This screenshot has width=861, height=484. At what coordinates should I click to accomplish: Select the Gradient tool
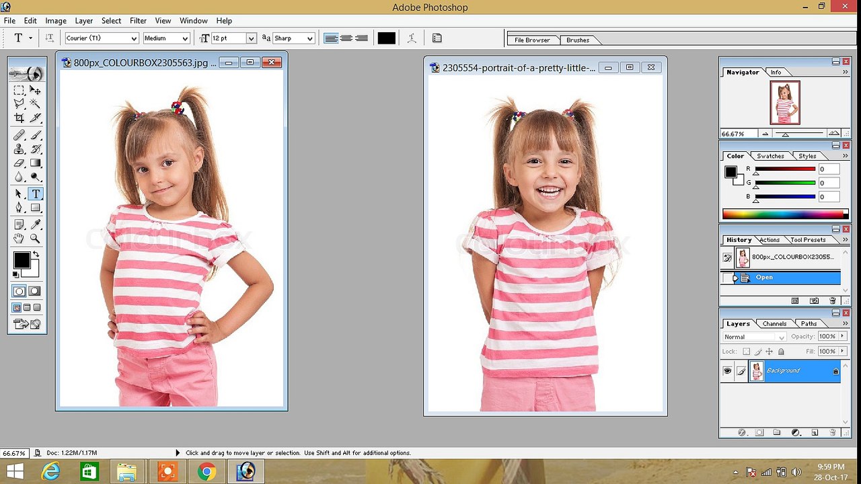pos(36,163)
